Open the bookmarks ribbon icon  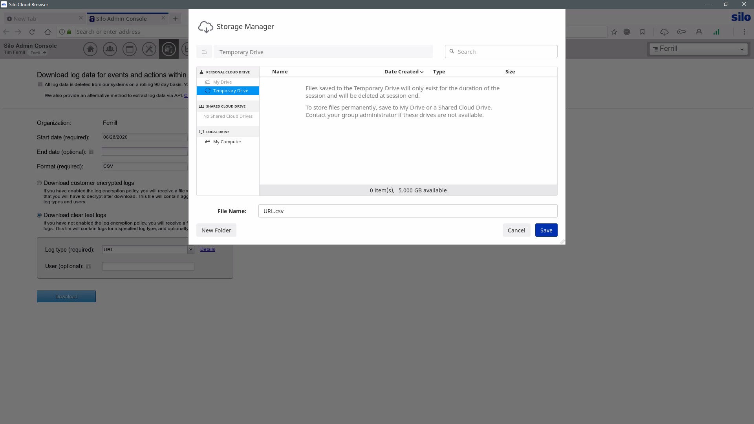pyautogui.click(x=642, y=32)
